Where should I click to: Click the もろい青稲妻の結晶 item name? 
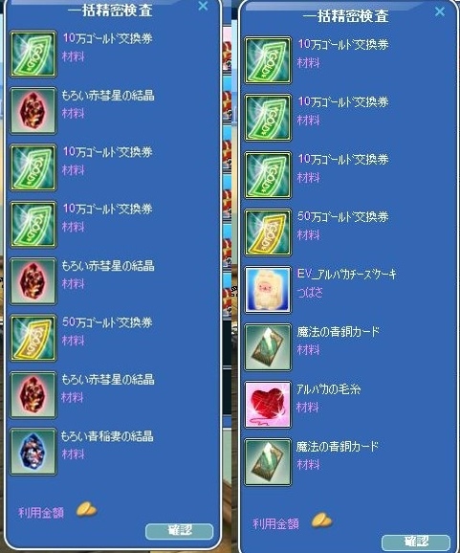107,436
